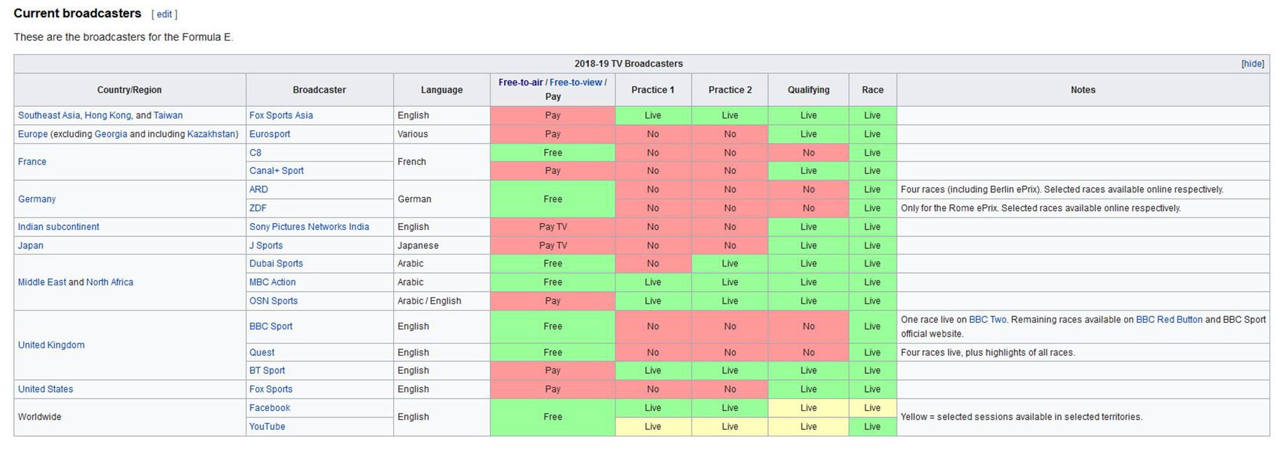Open the BT Sport link
The image size is (1282, 451).
pos(267,371)
